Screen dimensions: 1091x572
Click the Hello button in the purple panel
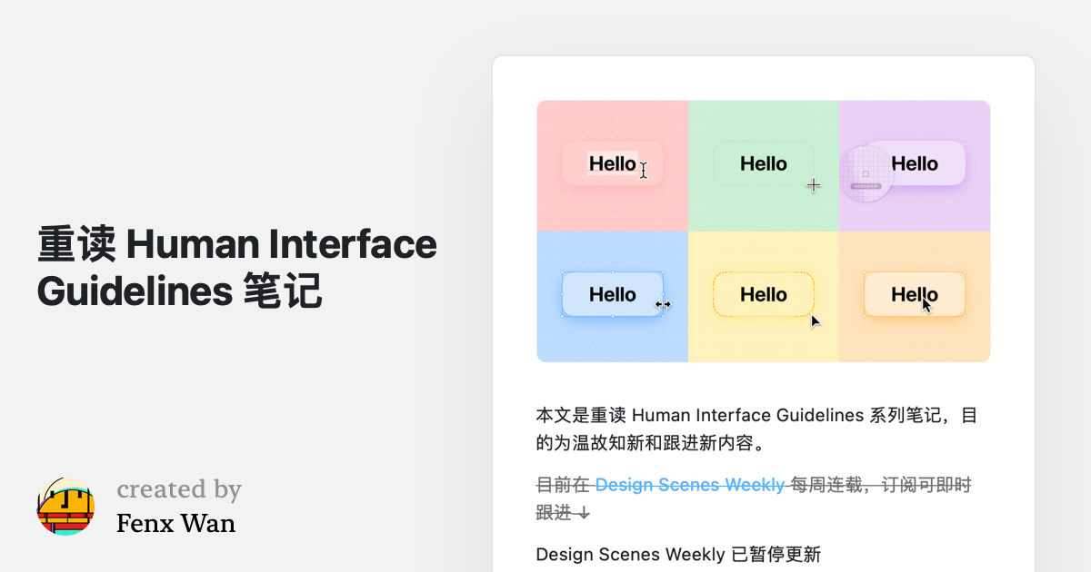[x=914, y=163]
